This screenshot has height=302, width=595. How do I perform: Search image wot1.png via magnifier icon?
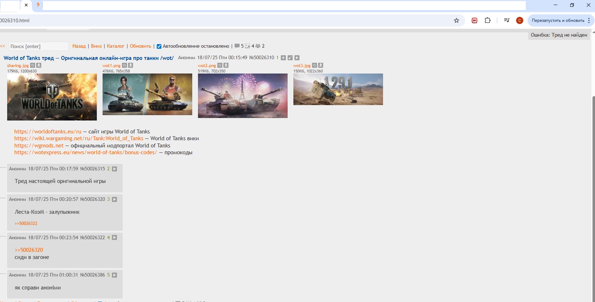pos(124,65)
